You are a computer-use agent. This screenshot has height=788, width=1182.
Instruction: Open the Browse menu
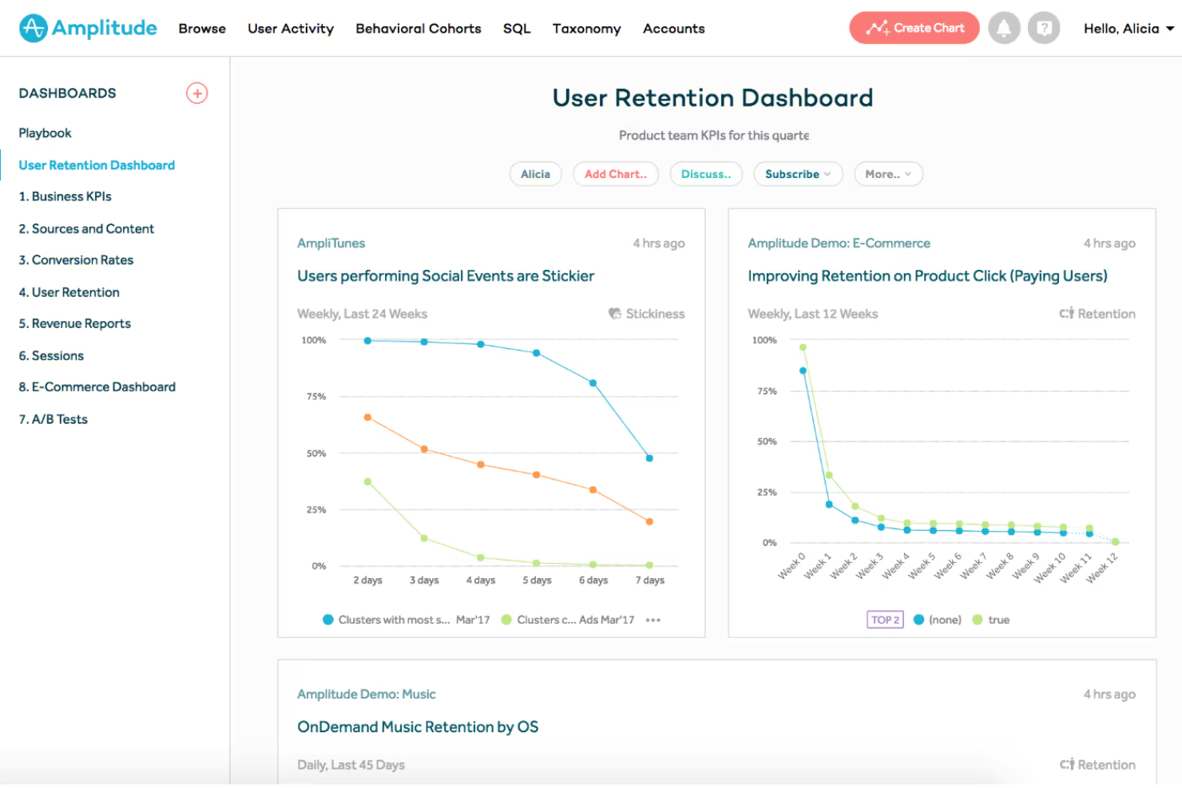(x=202, y=29)
